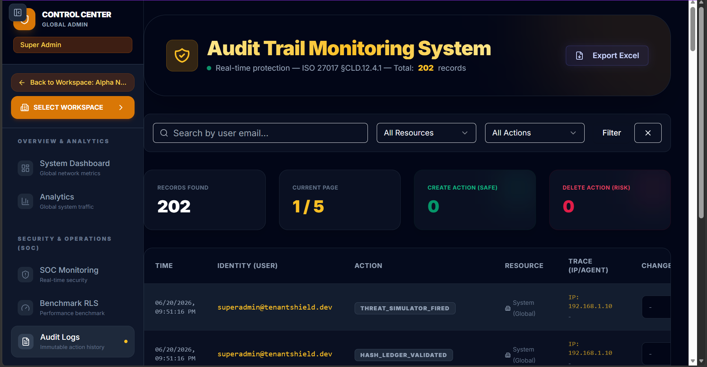The width and height of the screenshot is (707, 367).
Task: Click the shield check icon beside the title
Action: coord(182,56)
